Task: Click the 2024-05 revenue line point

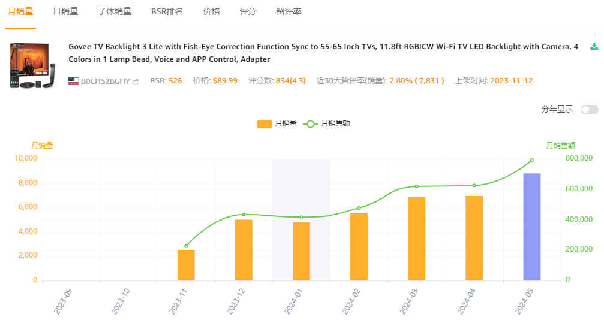Action: (x=532, y=160)
